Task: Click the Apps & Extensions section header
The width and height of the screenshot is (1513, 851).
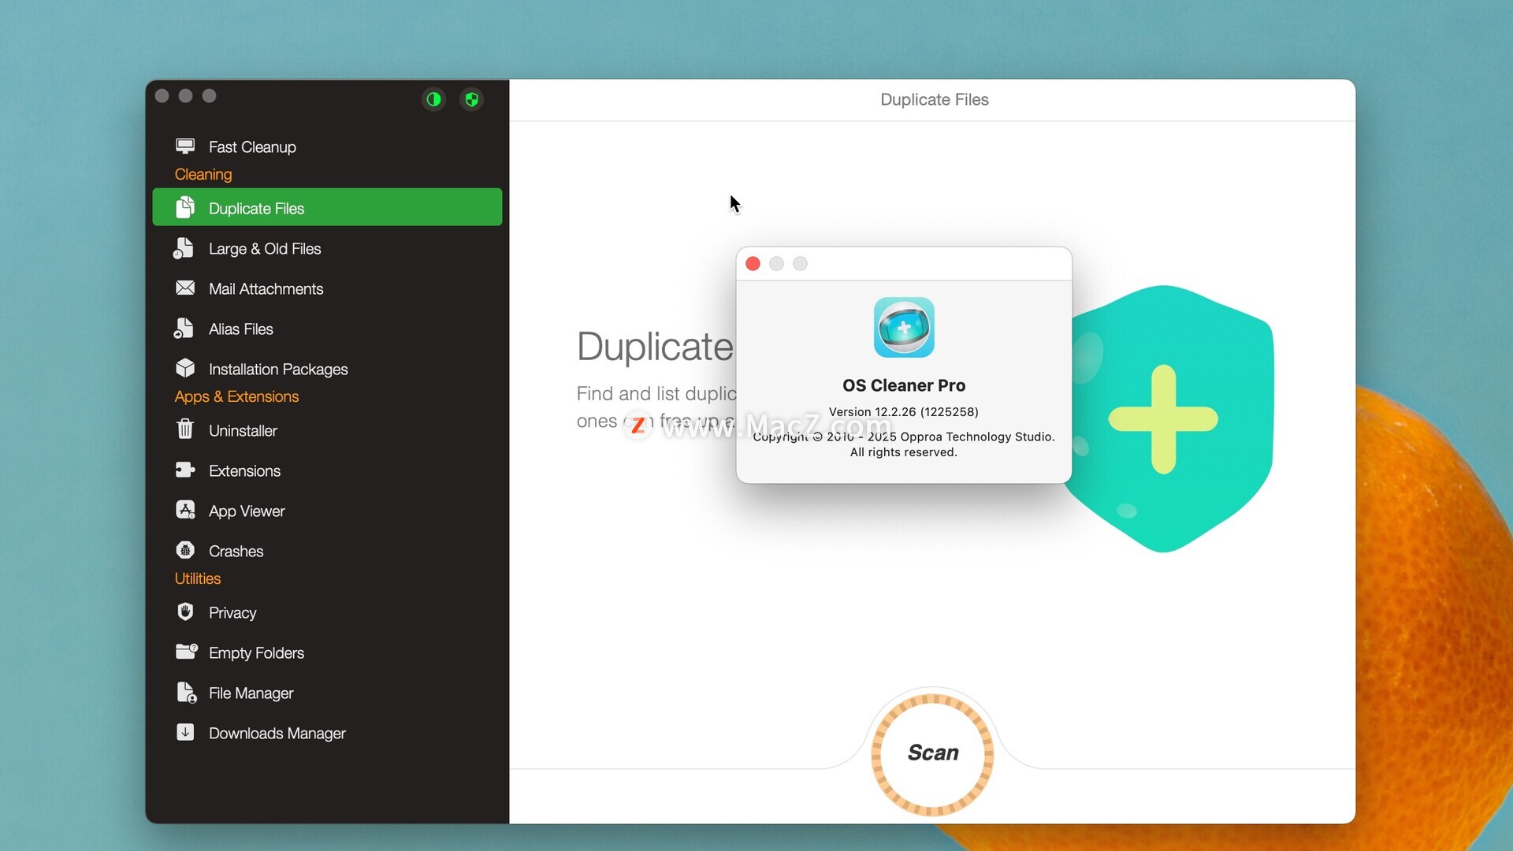Action: click(236, 396)
